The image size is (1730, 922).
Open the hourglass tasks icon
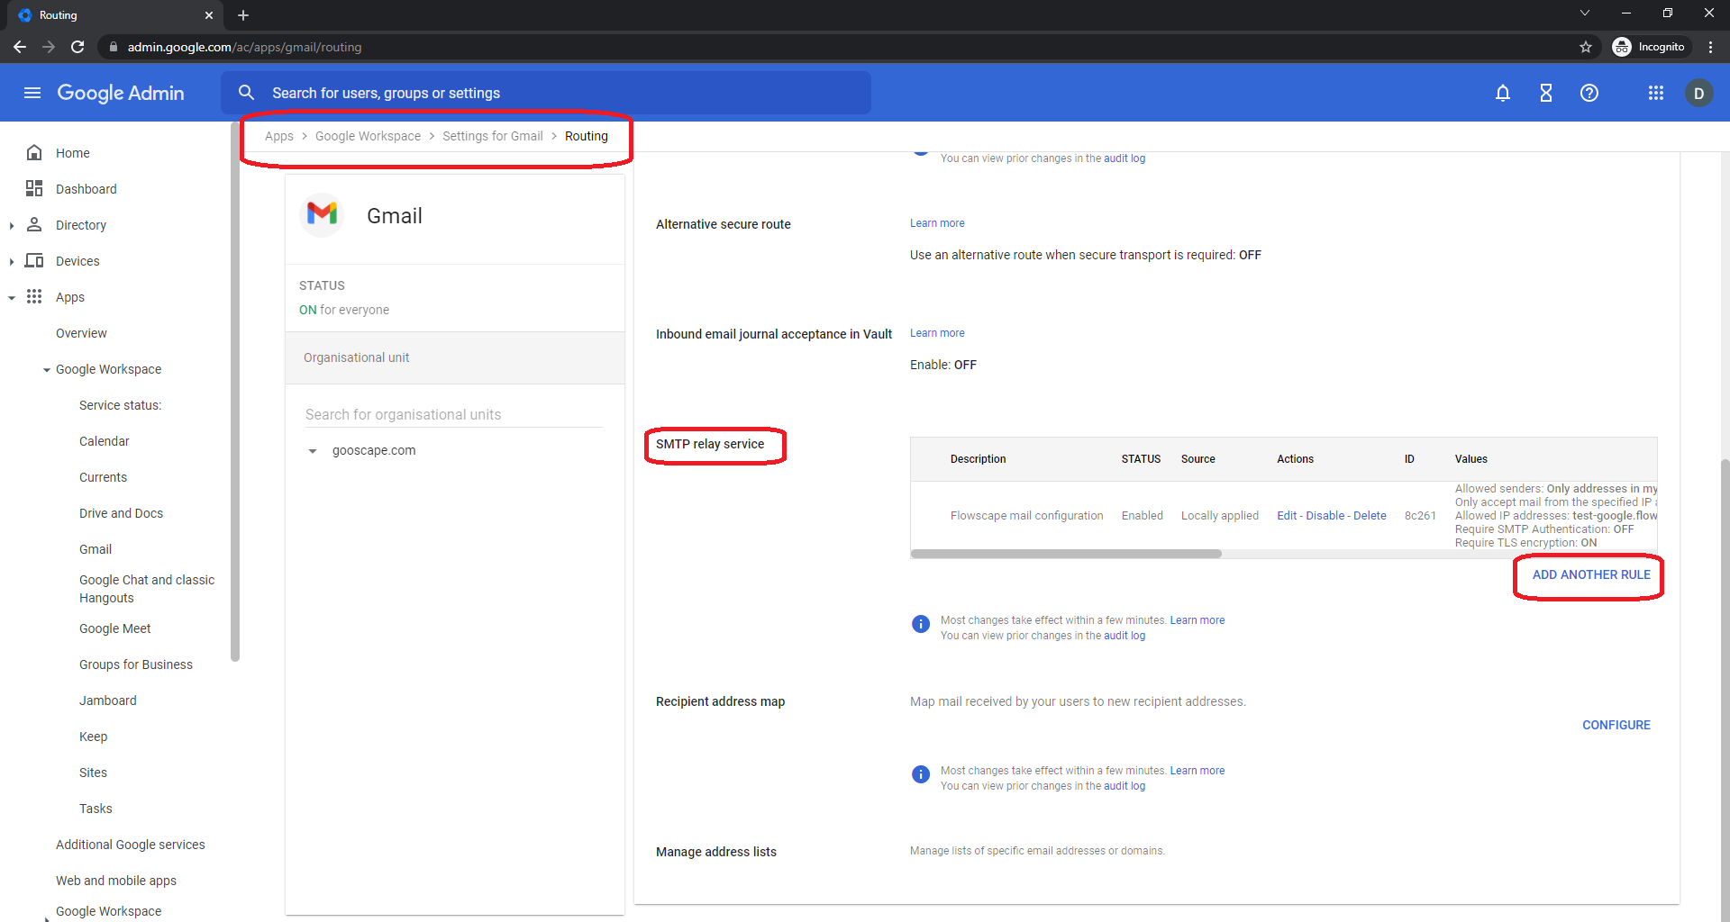1545,93
